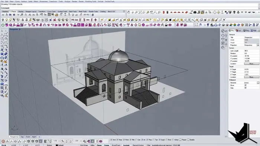
Task: Click the pink flower icon in bottom toolbar
Action: click(101, 141)
